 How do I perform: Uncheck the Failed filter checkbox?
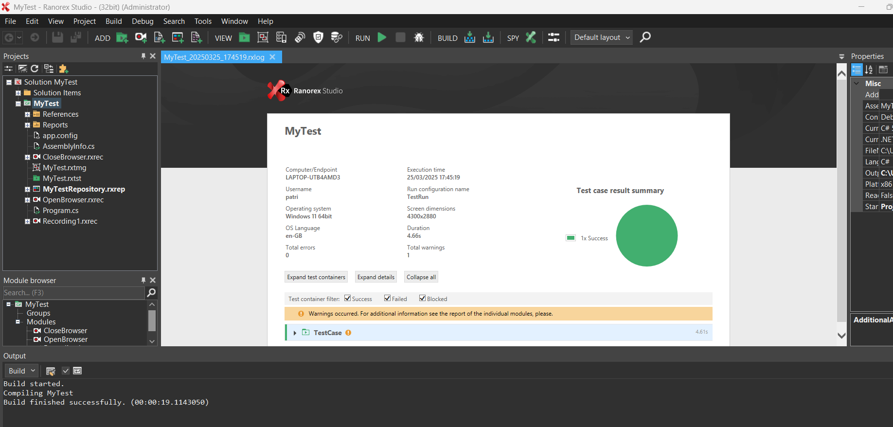pyautogui.click(x=387, y=299)
